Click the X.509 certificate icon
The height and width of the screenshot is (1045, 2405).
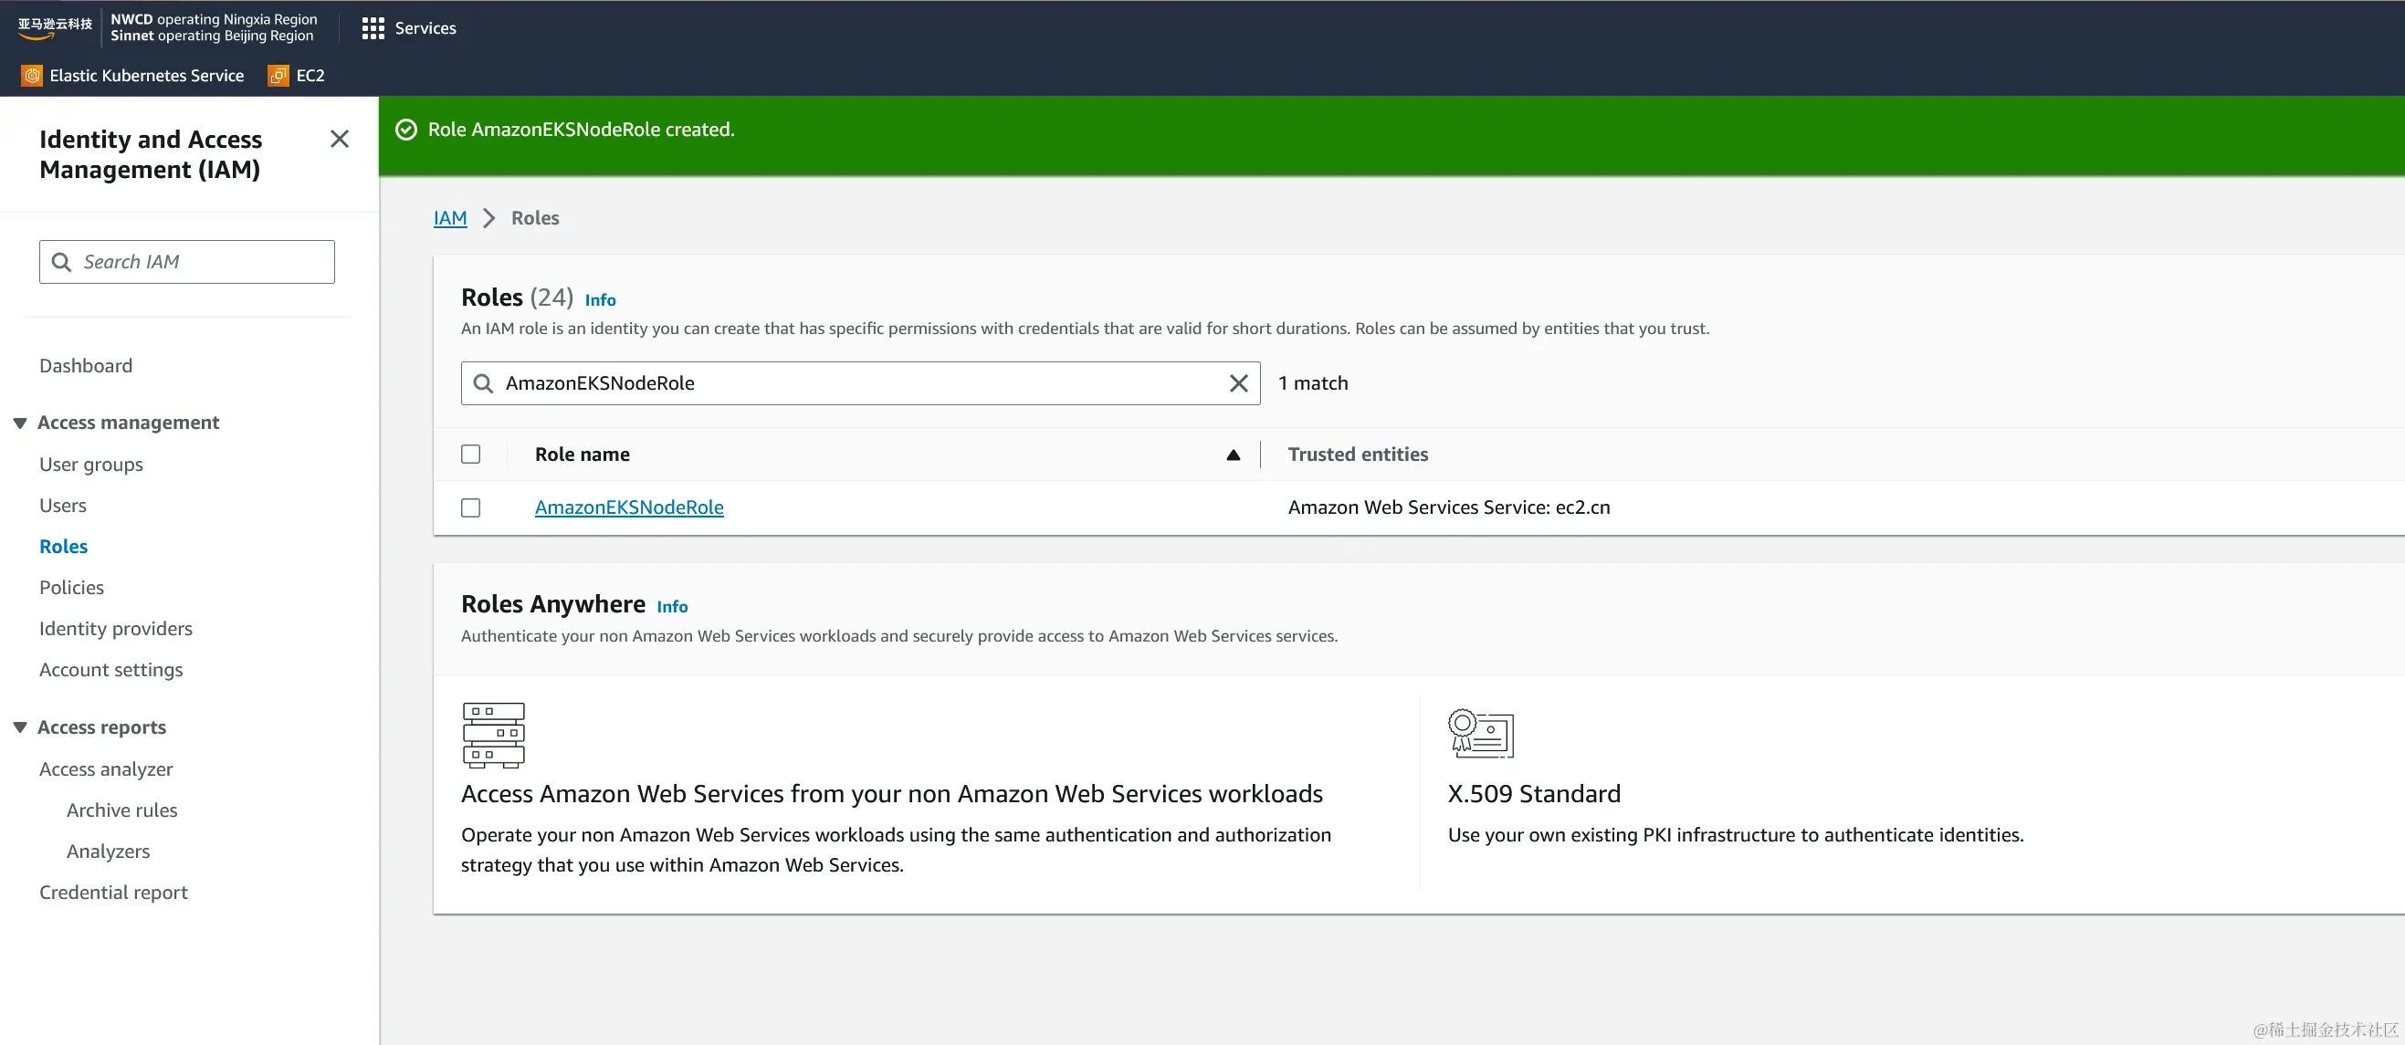click(x=1481, y=733)
